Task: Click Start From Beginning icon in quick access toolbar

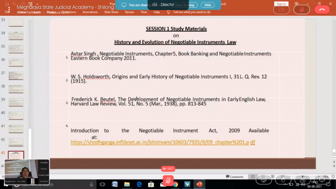Action: (x=30, y=4)
